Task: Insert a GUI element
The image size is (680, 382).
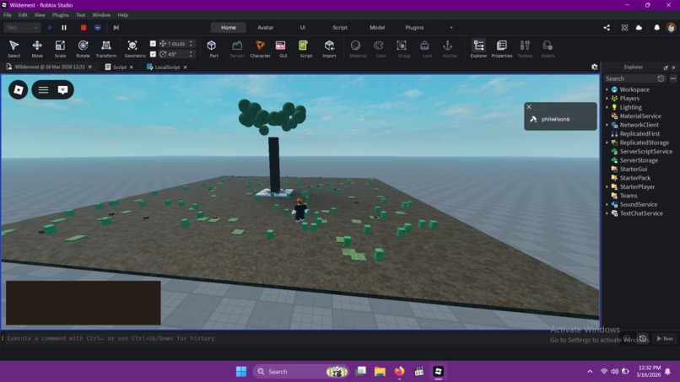Action: click(283, 49)
